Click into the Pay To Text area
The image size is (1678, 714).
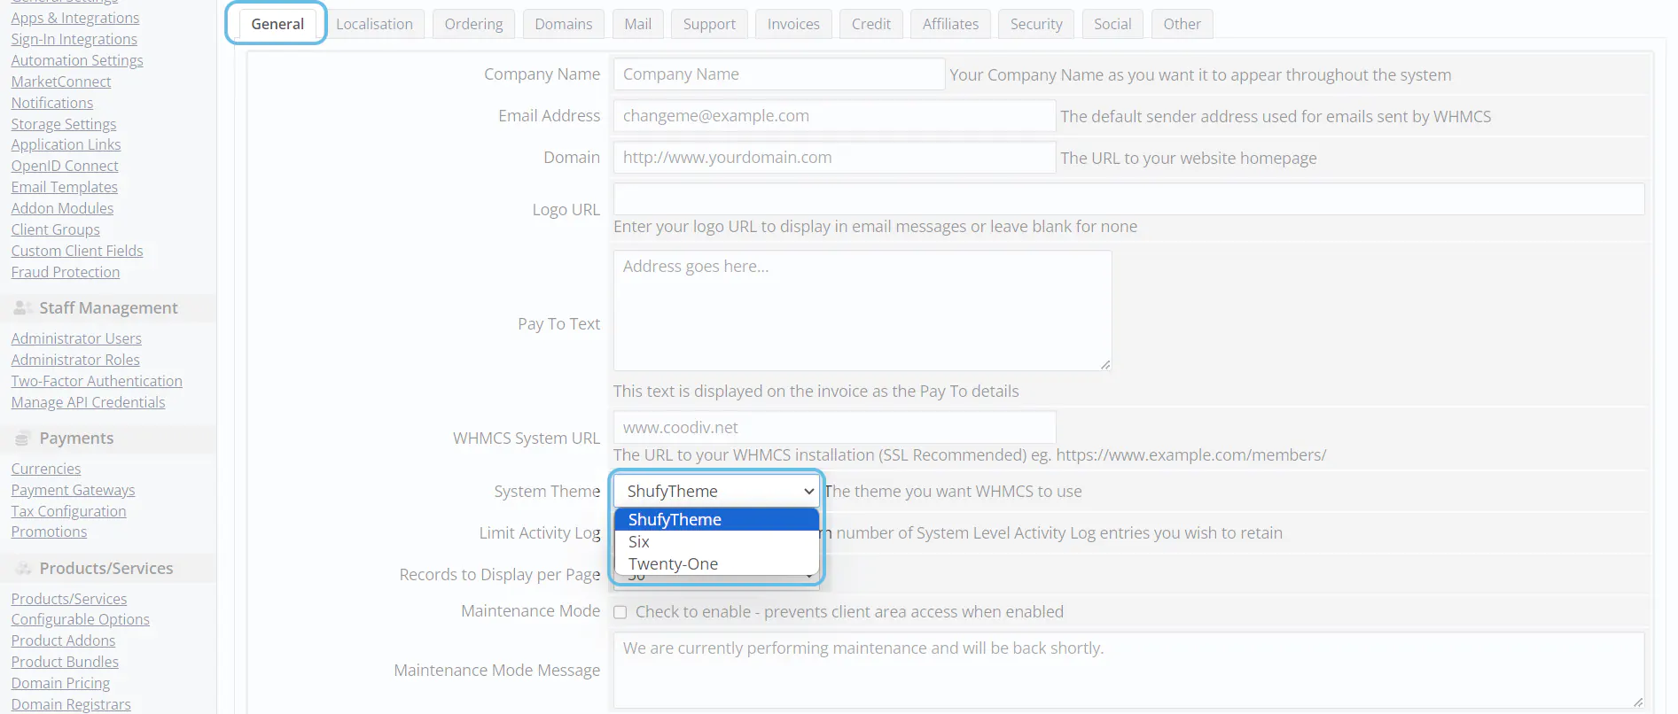point(862,310)
